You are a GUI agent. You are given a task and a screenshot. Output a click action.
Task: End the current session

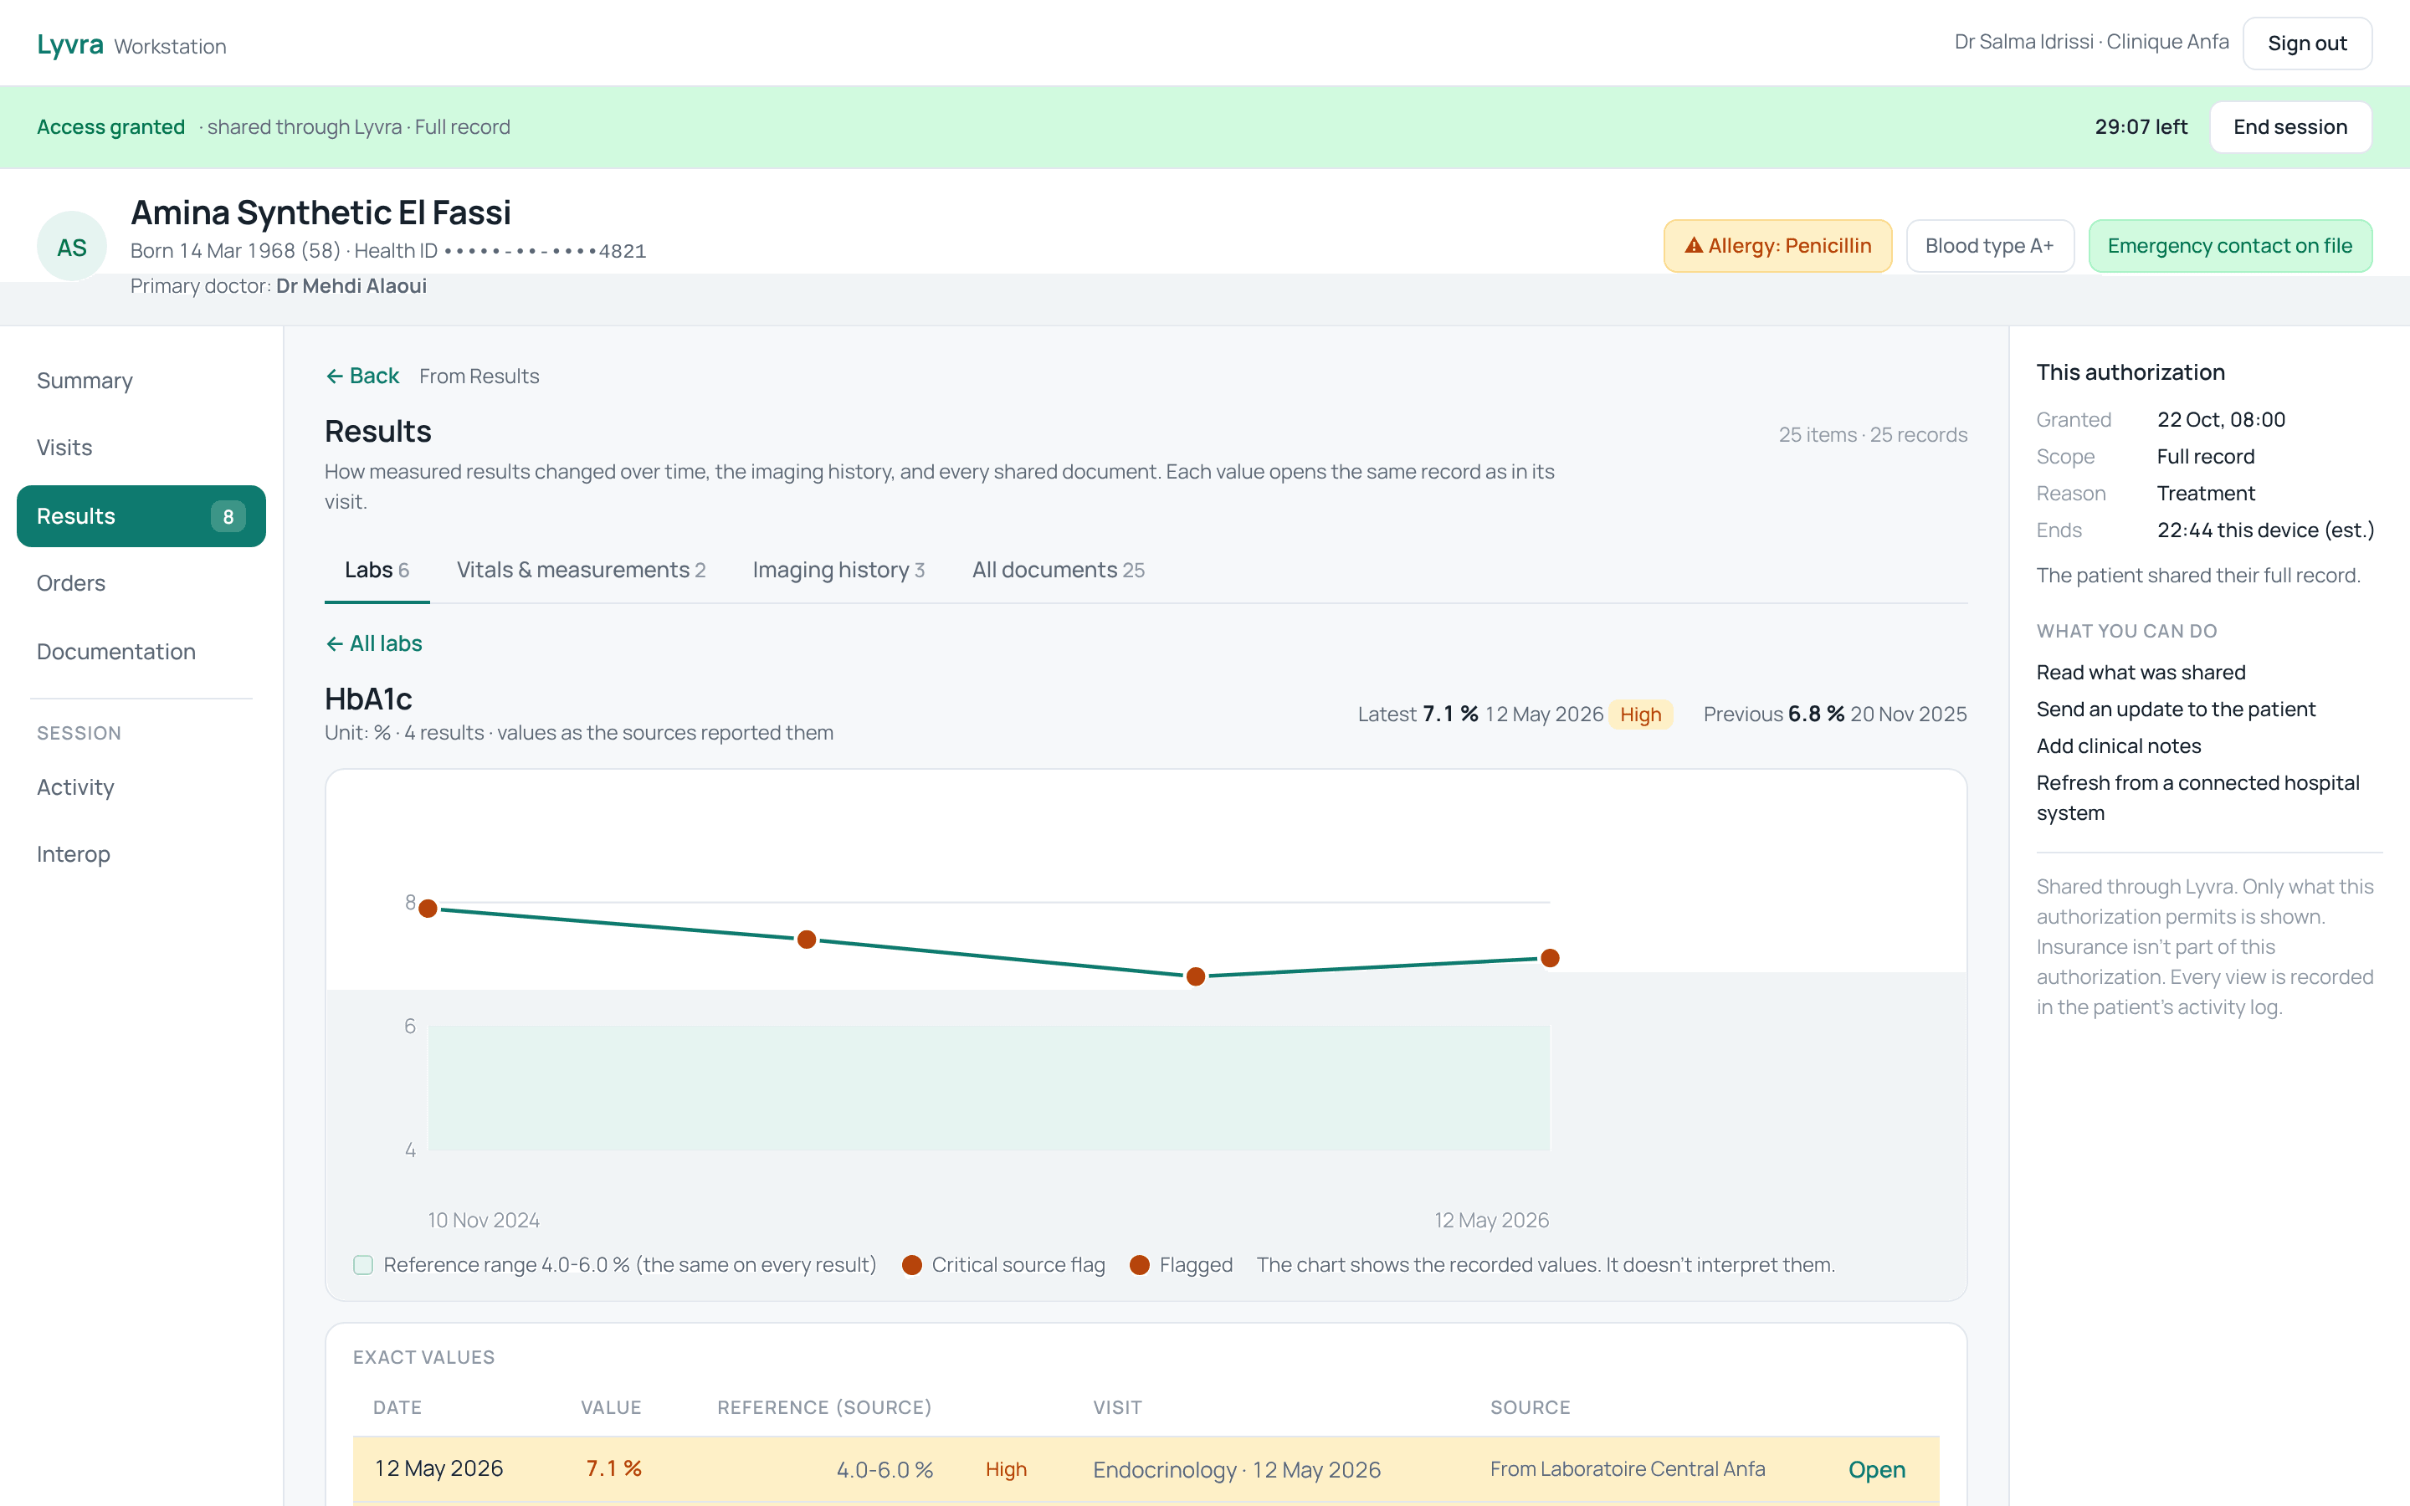point(2289,126)
